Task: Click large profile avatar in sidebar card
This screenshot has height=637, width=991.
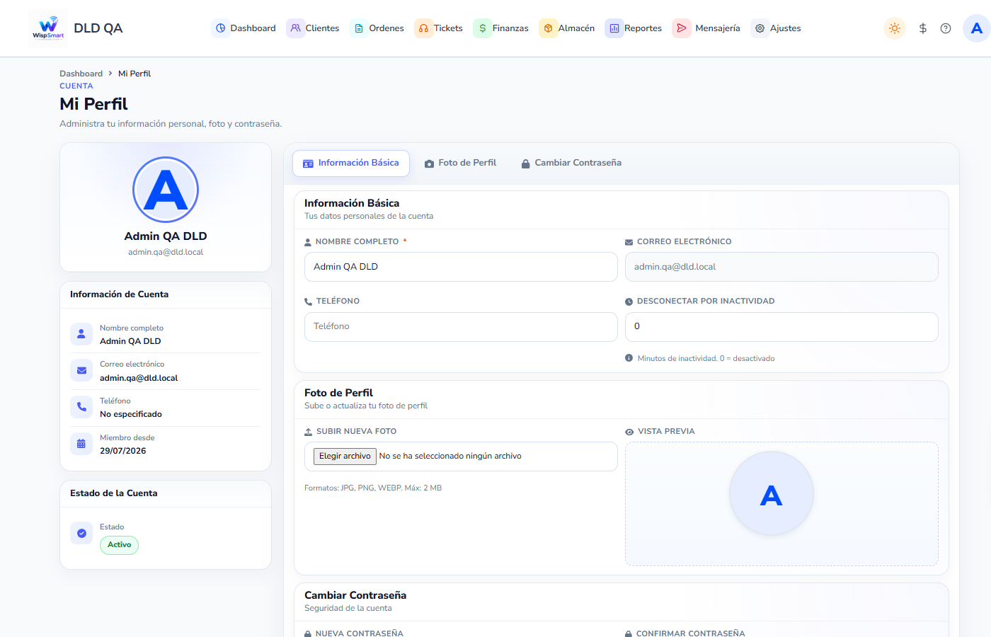Action: point(166,190)
